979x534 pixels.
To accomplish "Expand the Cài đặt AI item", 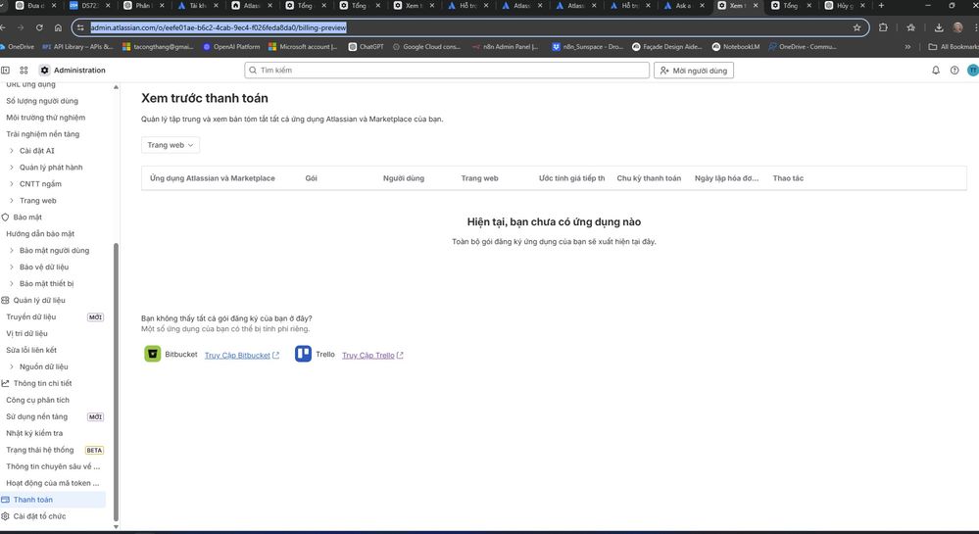I will point(11,151).
